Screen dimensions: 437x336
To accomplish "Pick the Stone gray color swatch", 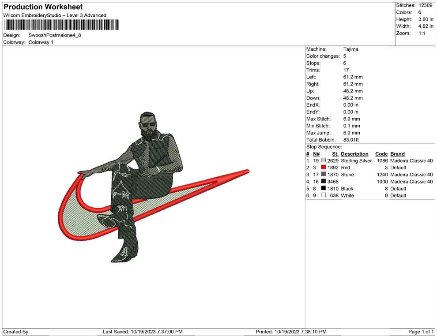I will [324, 175].
